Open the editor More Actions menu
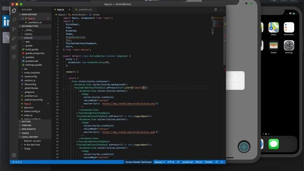This screenshot has width=304, height=171. coord(221,9)
